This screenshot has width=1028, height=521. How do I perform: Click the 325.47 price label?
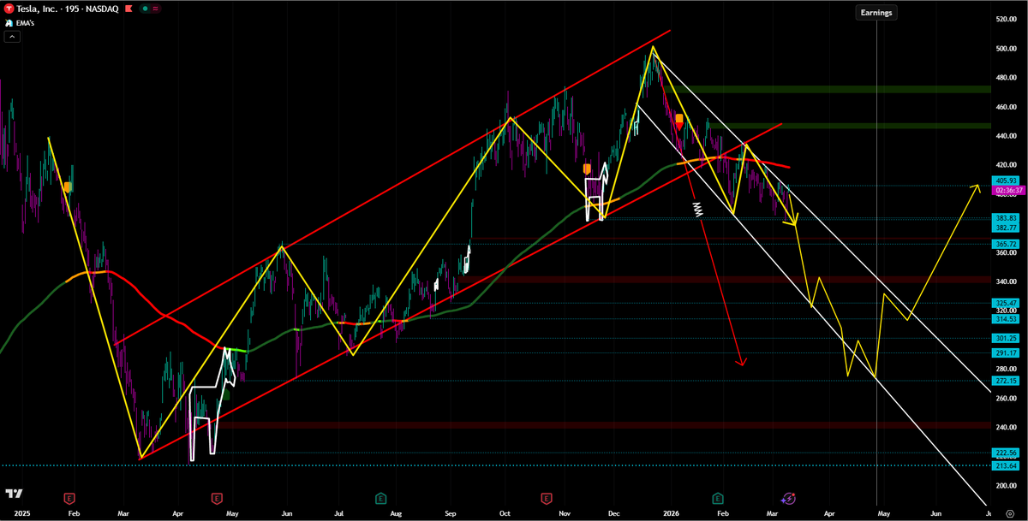(1006, 303)
